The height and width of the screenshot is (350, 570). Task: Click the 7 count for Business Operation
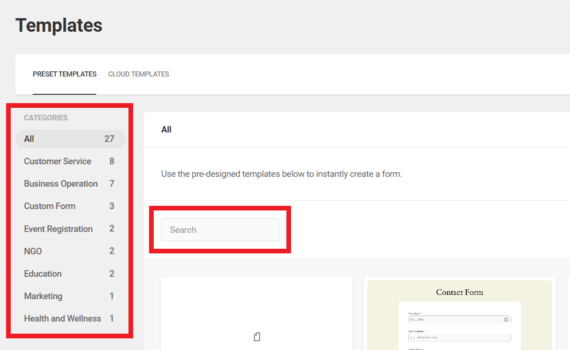[112, 184]
